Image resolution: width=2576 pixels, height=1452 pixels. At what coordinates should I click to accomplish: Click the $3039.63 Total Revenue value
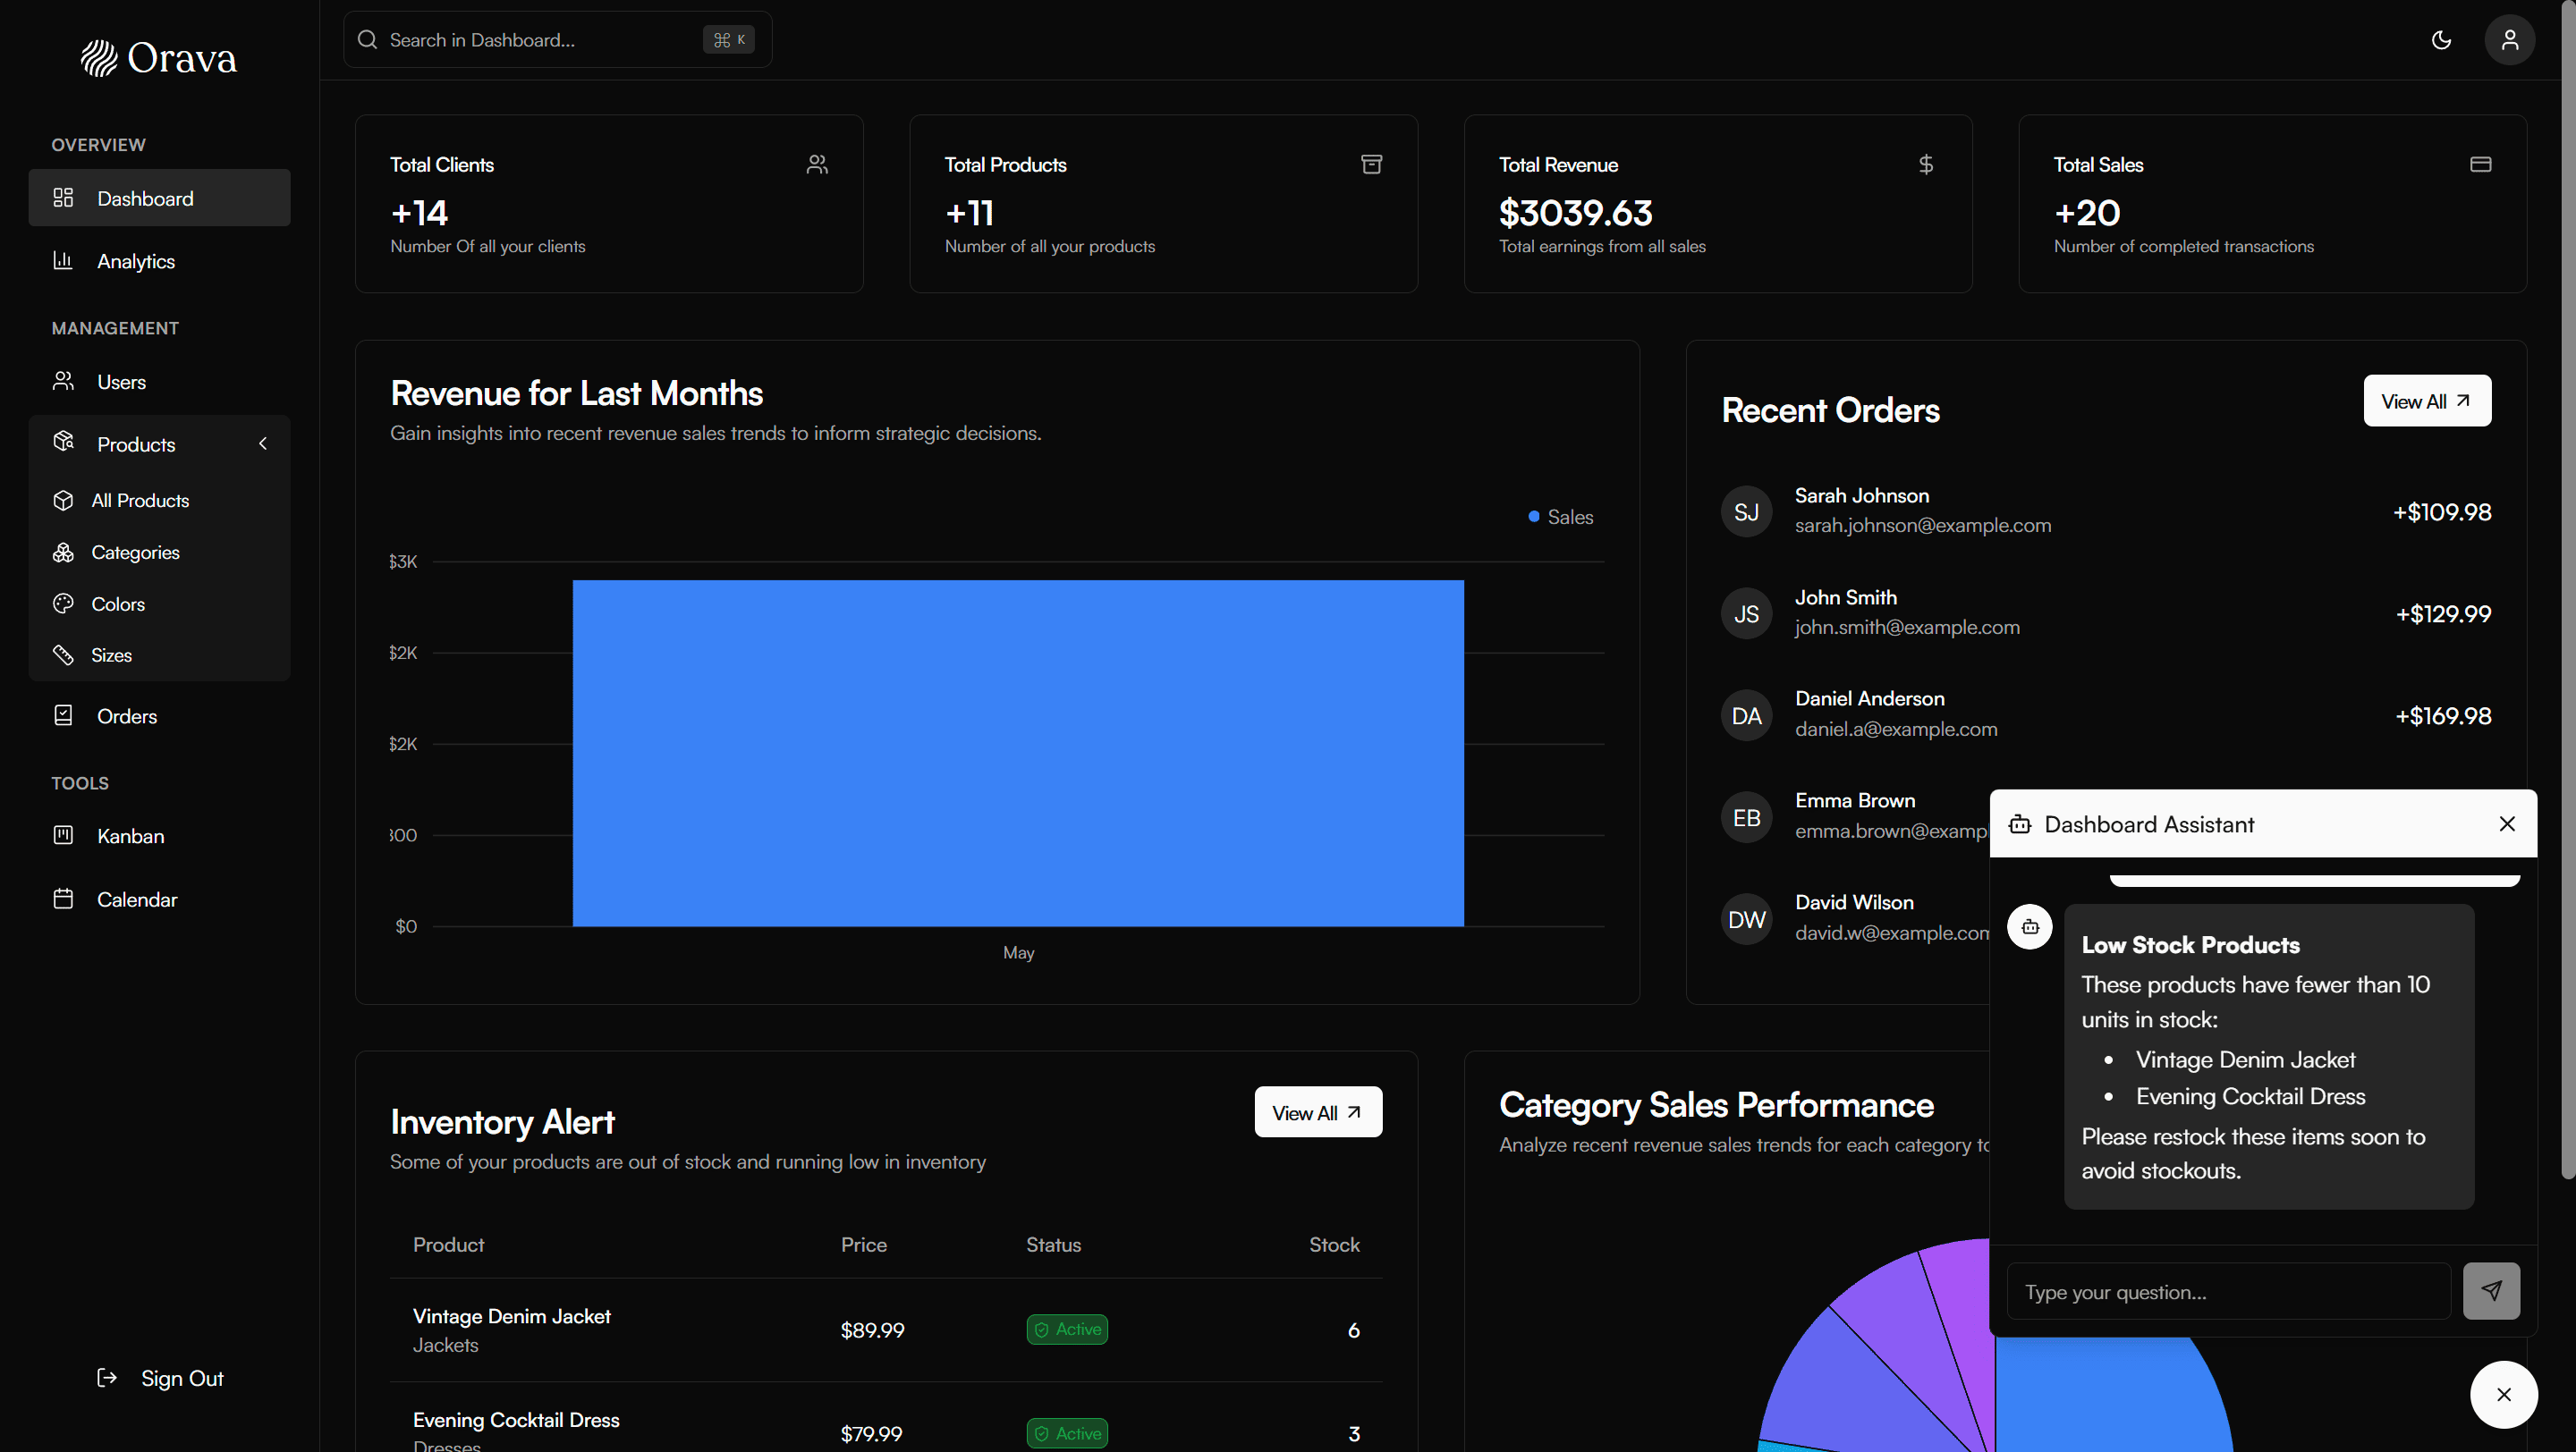[x=1575, y=212]
